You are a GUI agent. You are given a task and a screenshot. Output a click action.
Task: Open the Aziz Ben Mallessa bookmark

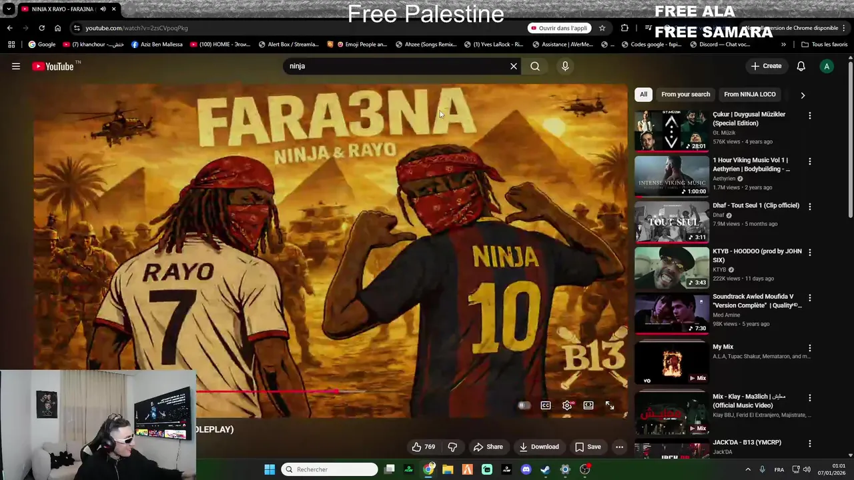coord(157,45)
